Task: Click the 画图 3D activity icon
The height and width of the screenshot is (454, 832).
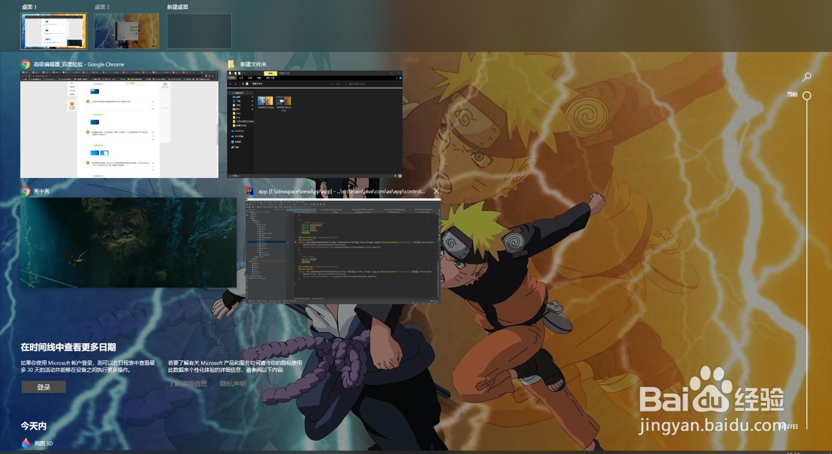Action: pyautogui.click(x=26, y=443)
